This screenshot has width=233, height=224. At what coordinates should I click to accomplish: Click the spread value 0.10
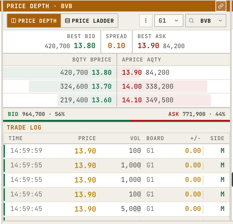(x=116, y=46)
